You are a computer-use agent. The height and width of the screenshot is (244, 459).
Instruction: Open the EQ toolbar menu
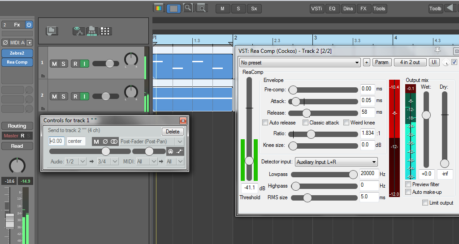[332, 9]
